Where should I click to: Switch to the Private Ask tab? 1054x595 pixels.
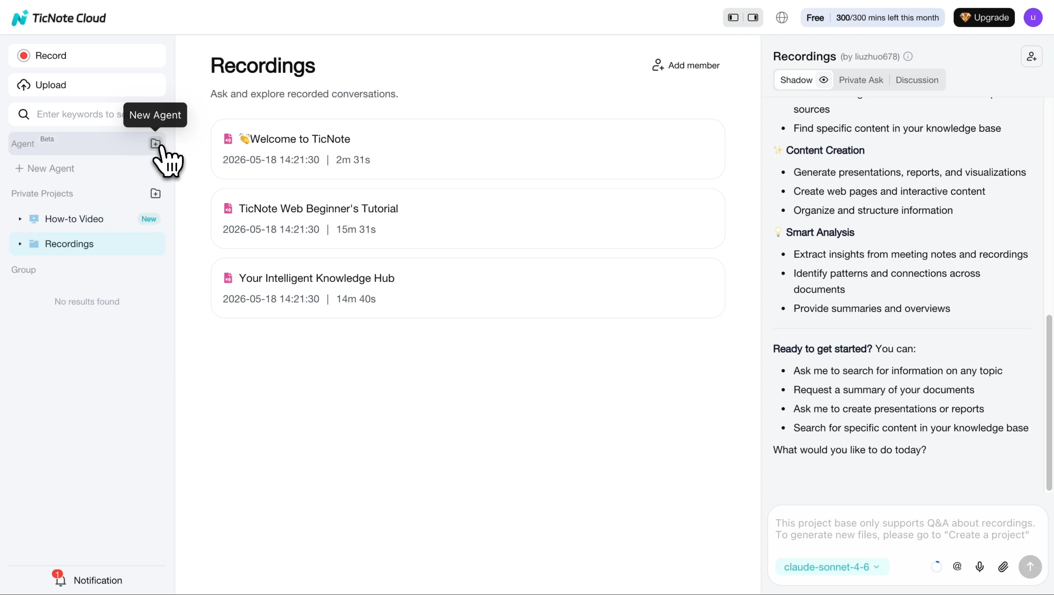(x=861, y=80)
